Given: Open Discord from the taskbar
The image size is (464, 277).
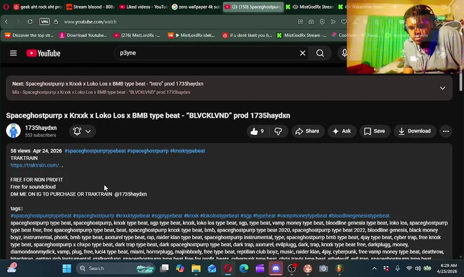Looking at the screenshot, I should [276, 269].
